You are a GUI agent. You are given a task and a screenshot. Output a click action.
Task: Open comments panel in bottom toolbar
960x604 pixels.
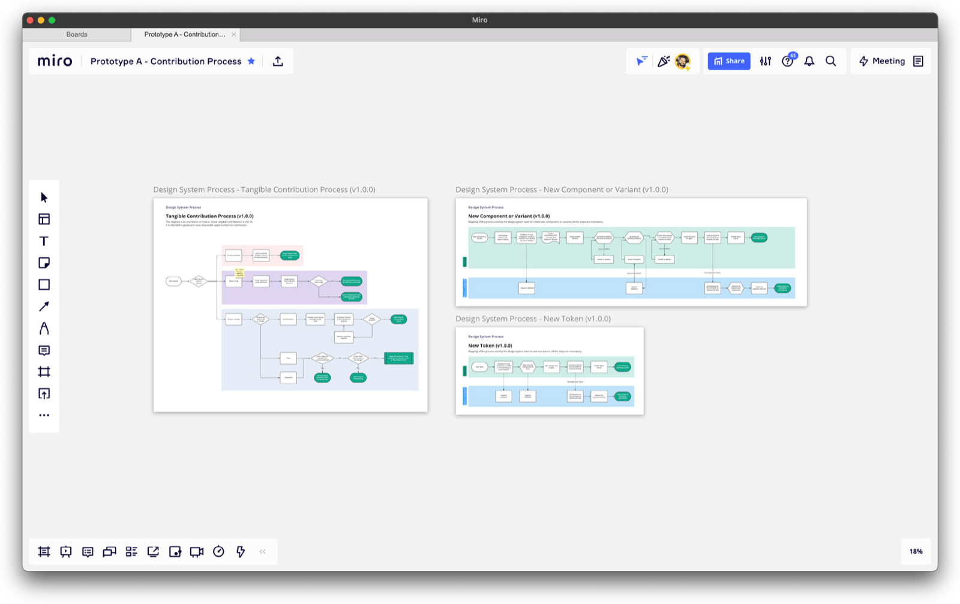click(x=88, y=552)
